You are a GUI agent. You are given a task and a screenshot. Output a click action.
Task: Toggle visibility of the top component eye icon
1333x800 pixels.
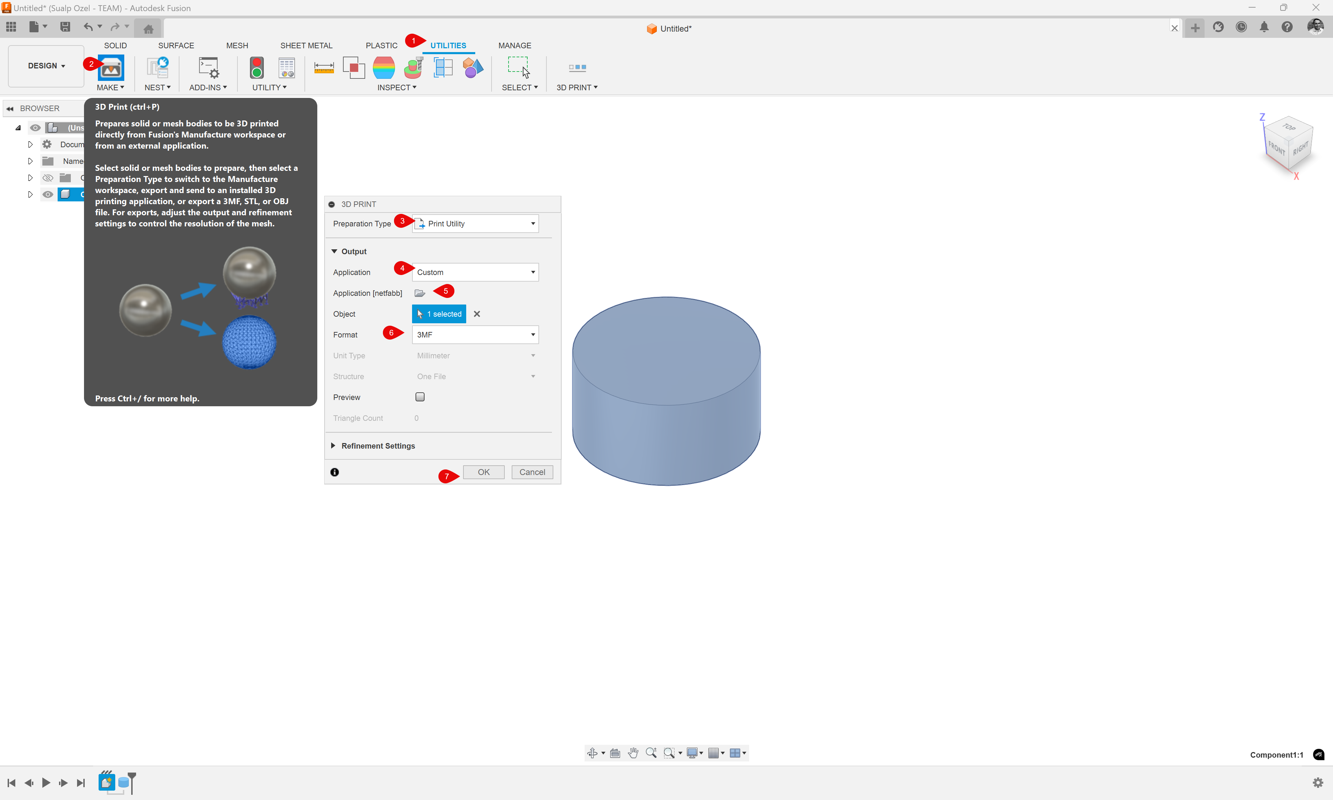(35, 128)
